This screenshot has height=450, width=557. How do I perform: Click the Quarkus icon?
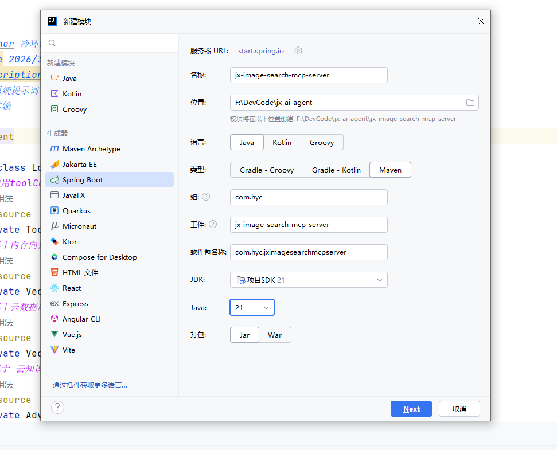54,211
